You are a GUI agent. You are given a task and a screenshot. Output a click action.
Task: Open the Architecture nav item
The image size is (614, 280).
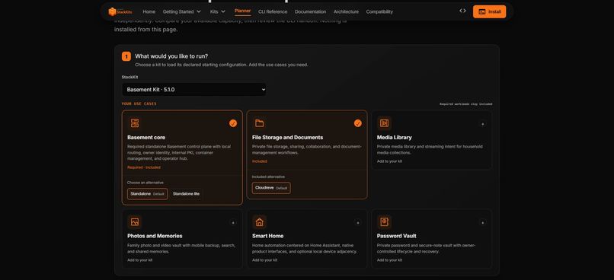346,11
